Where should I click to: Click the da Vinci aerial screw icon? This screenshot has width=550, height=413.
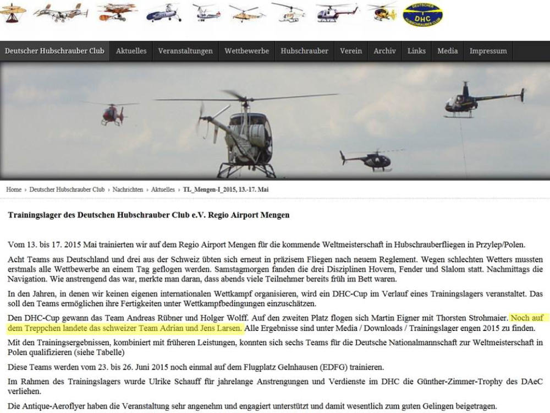point(12,12)
